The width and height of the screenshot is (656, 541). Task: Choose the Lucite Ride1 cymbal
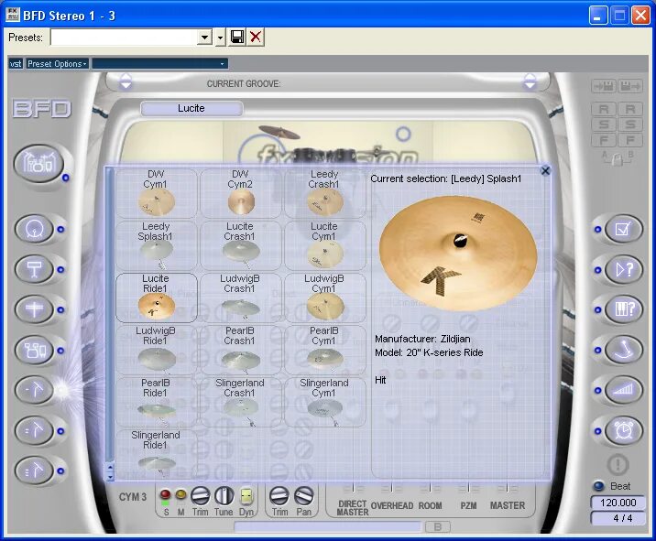(156, 298)
